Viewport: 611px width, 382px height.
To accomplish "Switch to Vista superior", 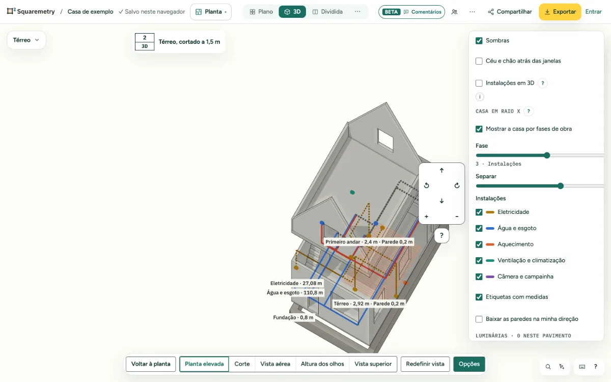I will pos(373,364).
